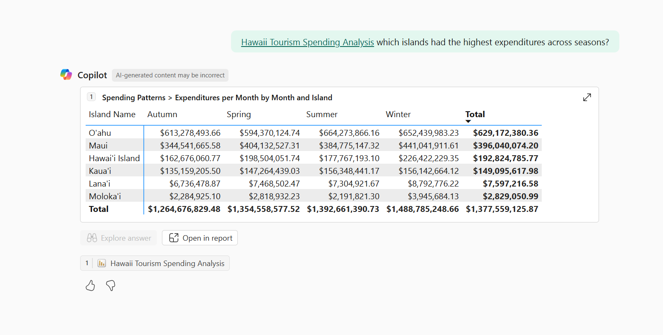This screenshot has width=663, height=335.
Task: Click Lana'i total $7,597,216.58
Action: click(x=511, y=184)
